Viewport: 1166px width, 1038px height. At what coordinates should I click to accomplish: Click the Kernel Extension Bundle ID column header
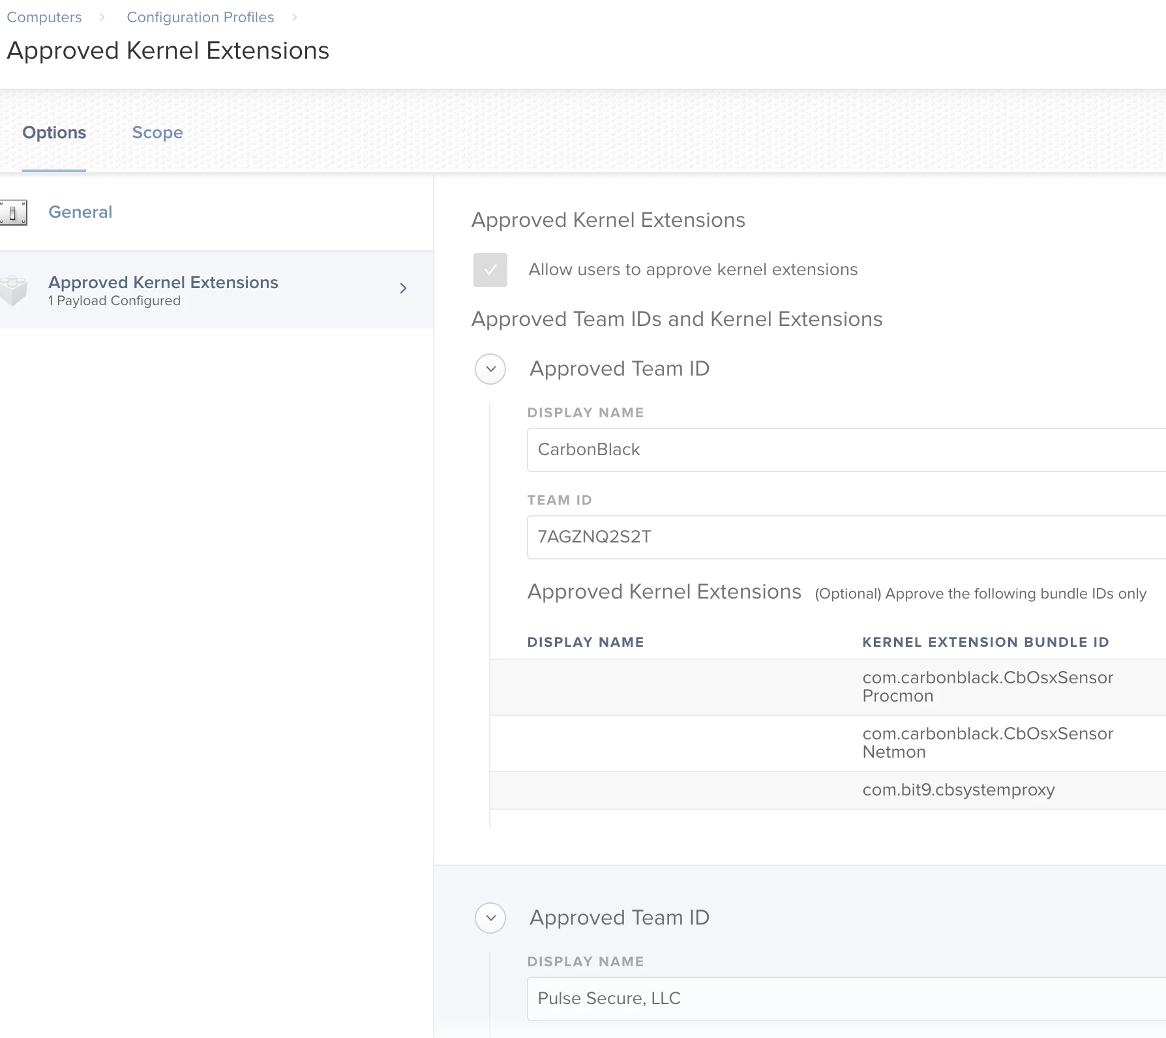point(985,642)
